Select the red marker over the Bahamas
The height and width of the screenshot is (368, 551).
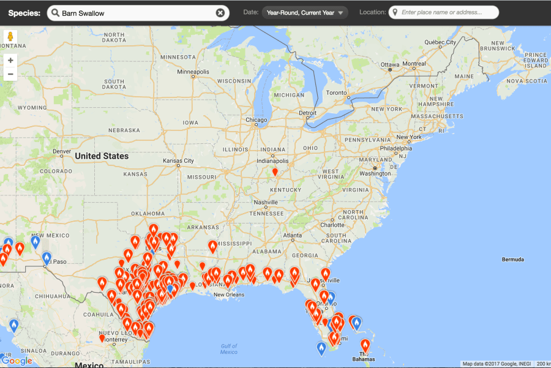click(x=365, y=345)
